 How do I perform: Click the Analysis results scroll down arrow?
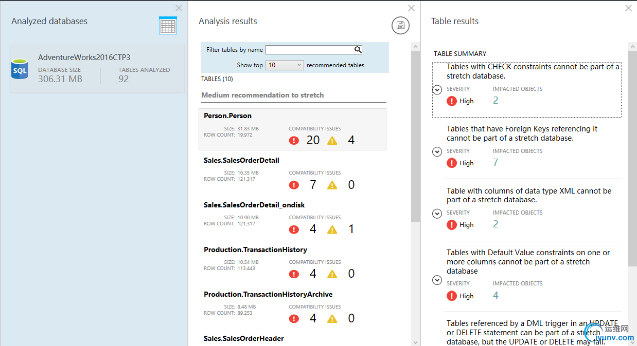pyautogui.click(x=416, y=342)
